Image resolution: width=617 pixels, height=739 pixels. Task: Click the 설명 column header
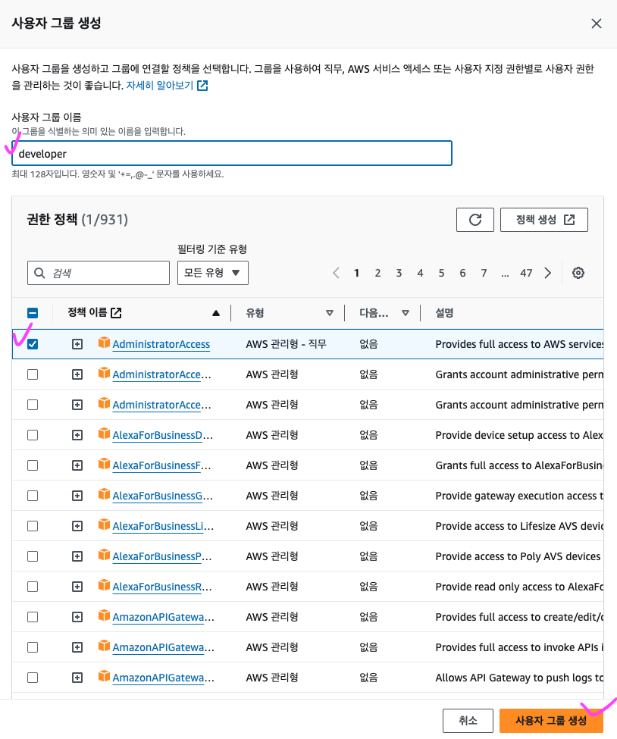point(444,313)
